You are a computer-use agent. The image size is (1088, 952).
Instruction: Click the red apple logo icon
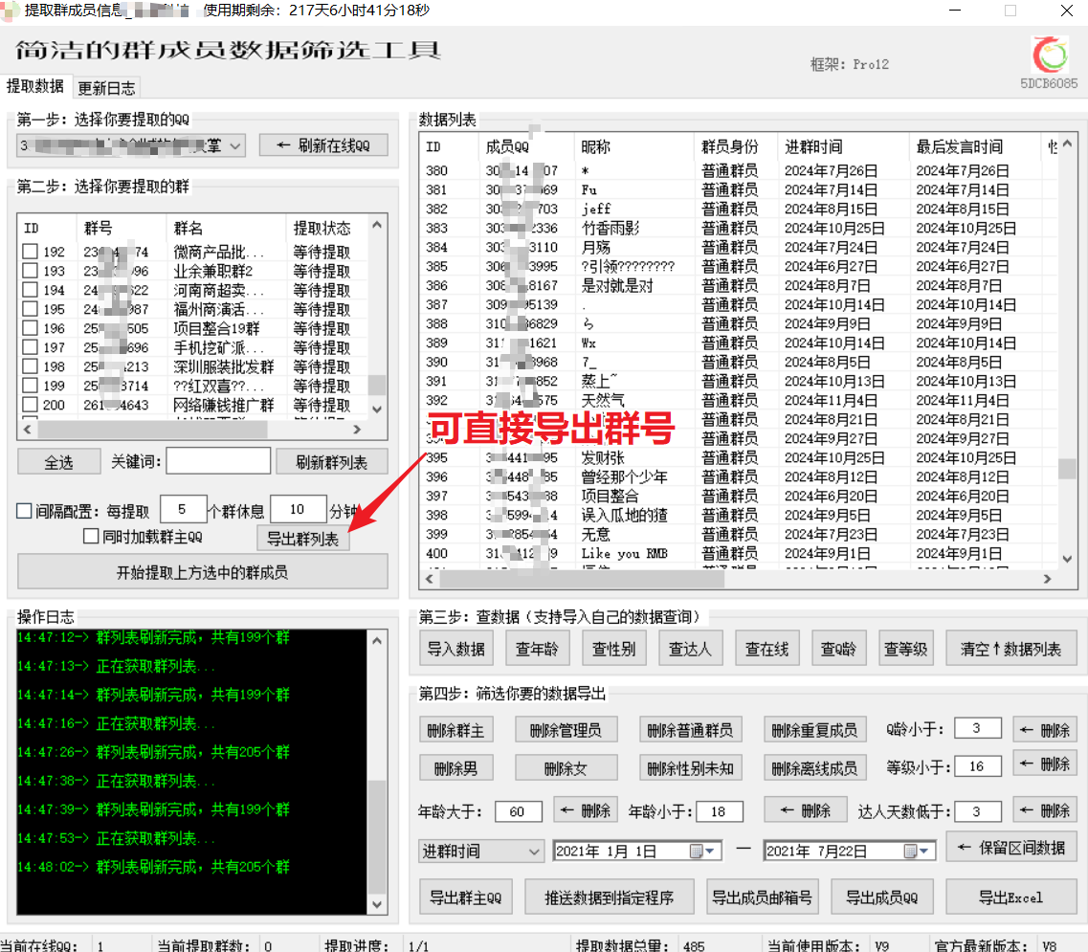pos(1050,55)
